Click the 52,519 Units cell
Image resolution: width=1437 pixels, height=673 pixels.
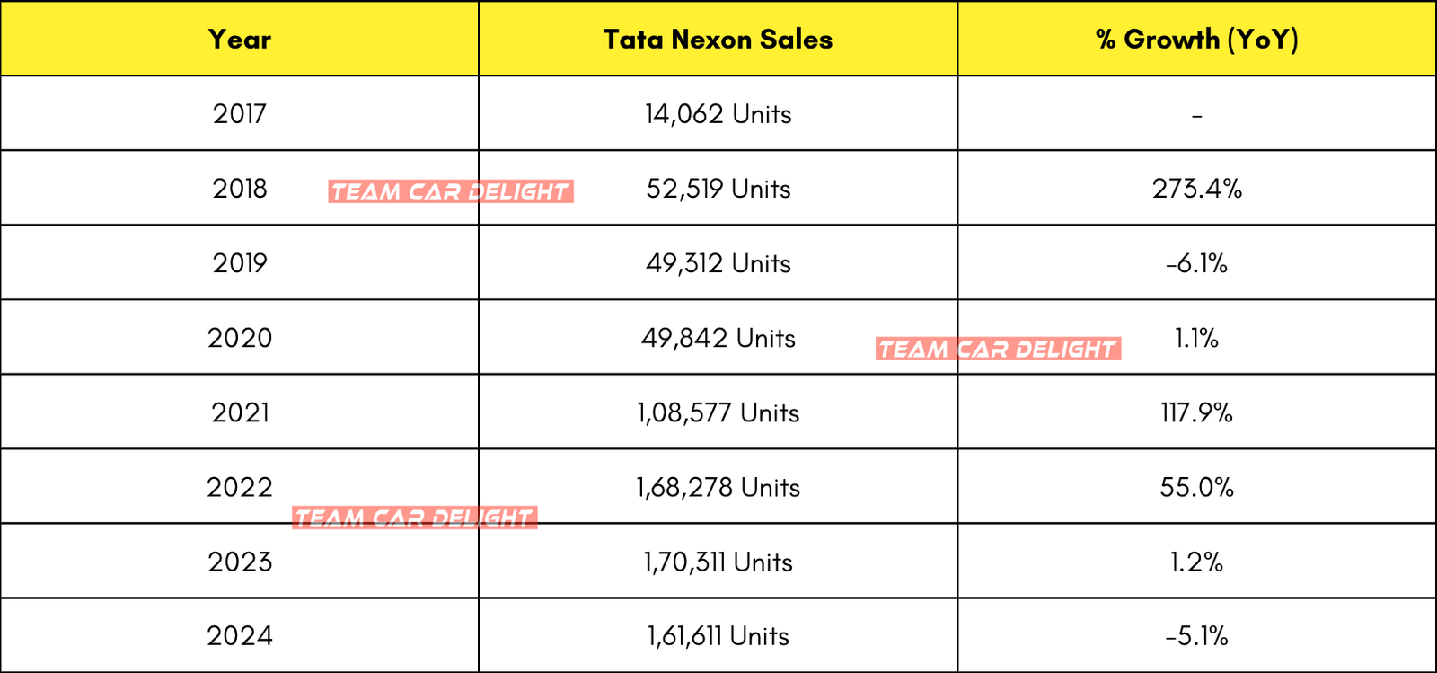tap(718, 189)
